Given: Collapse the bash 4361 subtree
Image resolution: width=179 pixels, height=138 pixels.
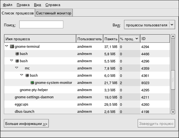Looking at the screenshot, I should 21,75.
